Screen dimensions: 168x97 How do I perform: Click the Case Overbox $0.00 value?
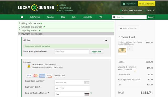point(150,74)
